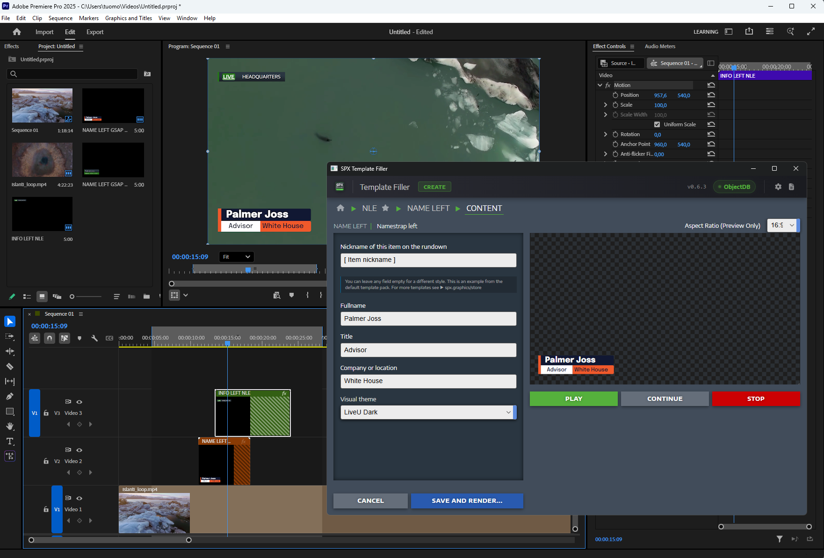Screen dimensions: 824x558
Task: Open the Islanti_loop.mp4 thumbnail in the project panel
Action: tap(42, 159)
